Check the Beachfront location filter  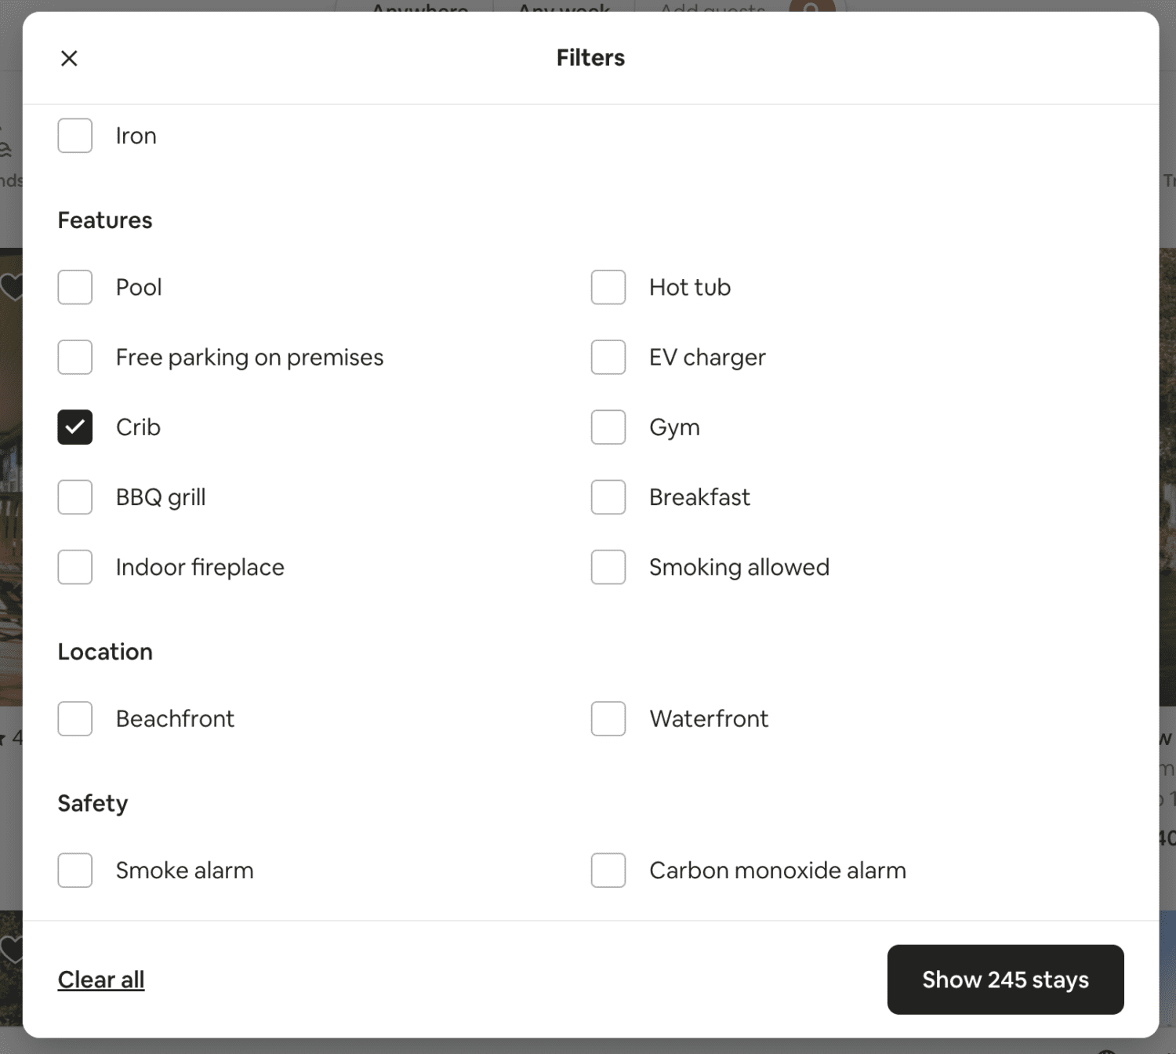(74, 718)
